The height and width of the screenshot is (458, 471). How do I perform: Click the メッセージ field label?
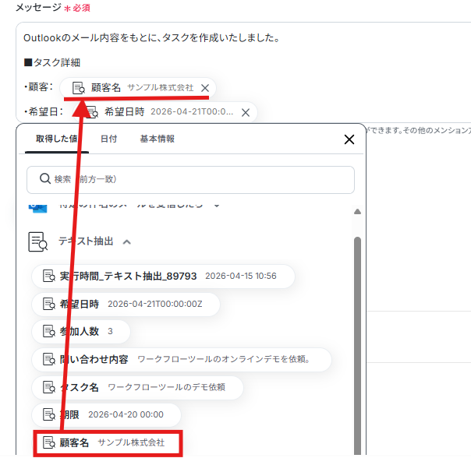click(x=38, y=7)
